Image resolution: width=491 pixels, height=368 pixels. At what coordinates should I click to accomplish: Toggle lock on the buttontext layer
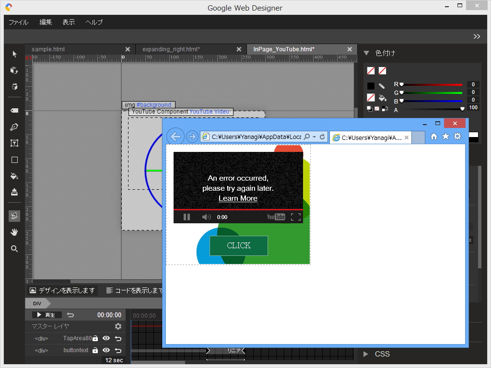pos(95,350)
